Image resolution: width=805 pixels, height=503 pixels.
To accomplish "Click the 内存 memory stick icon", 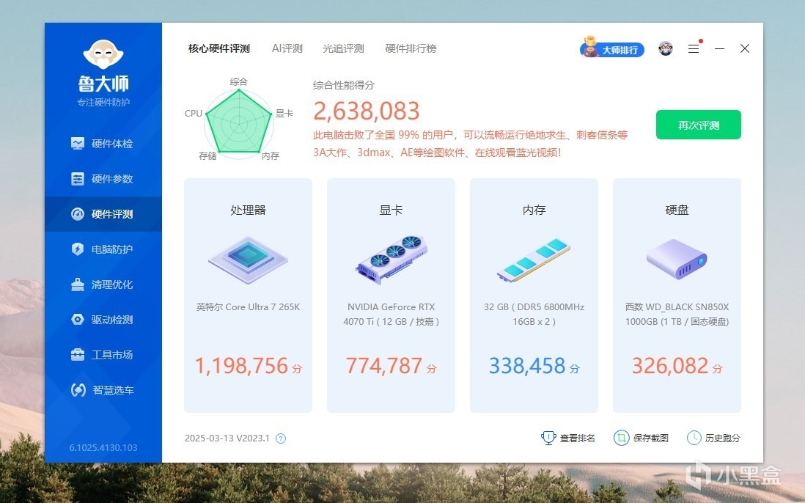I will pos(534,260).
